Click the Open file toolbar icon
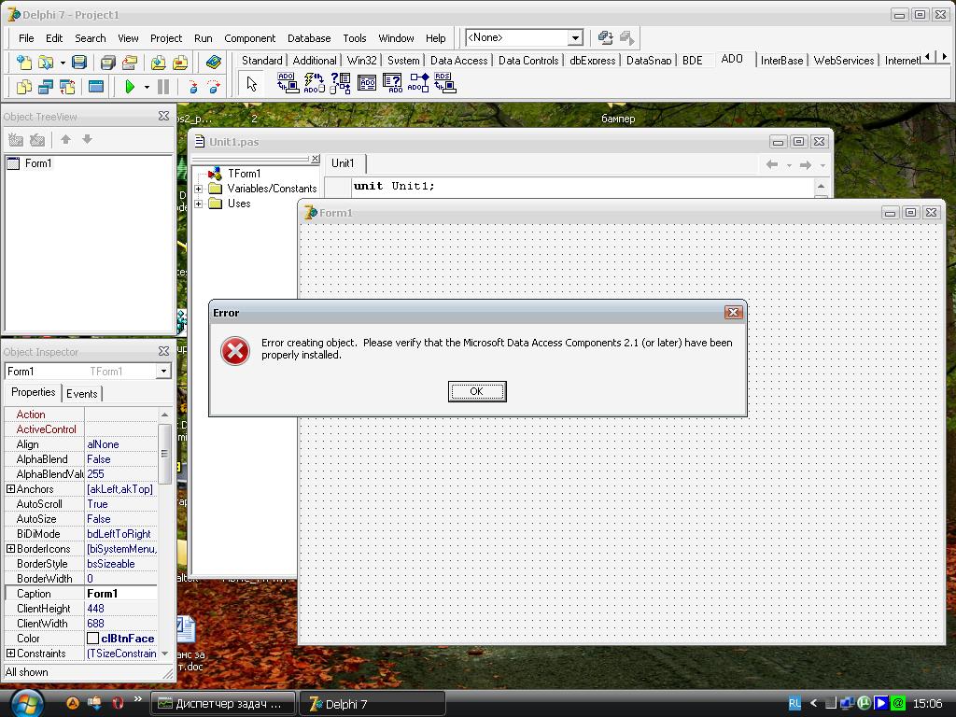This screenshot has height=717, width=956. [45, 63]
